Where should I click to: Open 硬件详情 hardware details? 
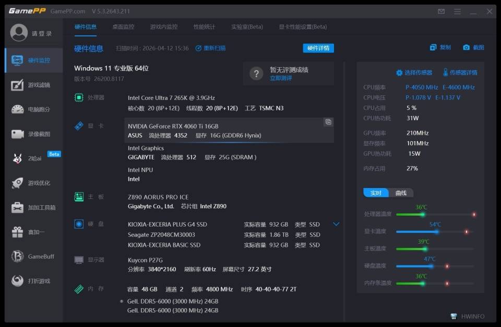click(x=317, y=48)
